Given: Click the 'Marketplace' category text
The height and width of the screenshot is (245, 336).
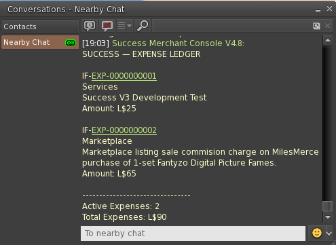Looking at the screenshot, I should [107, 141].
